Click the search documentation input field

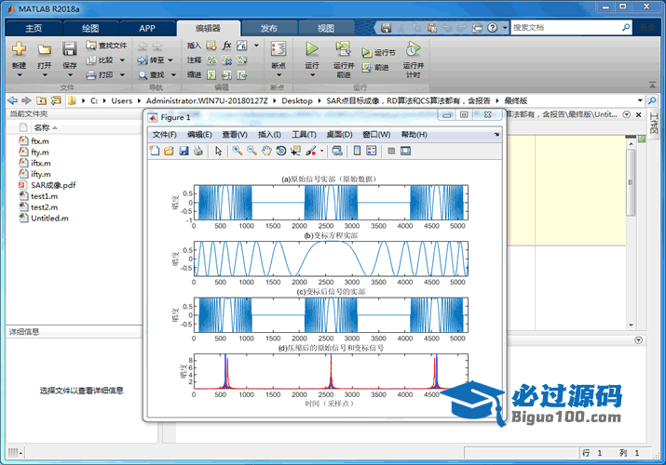pos(566,28)
